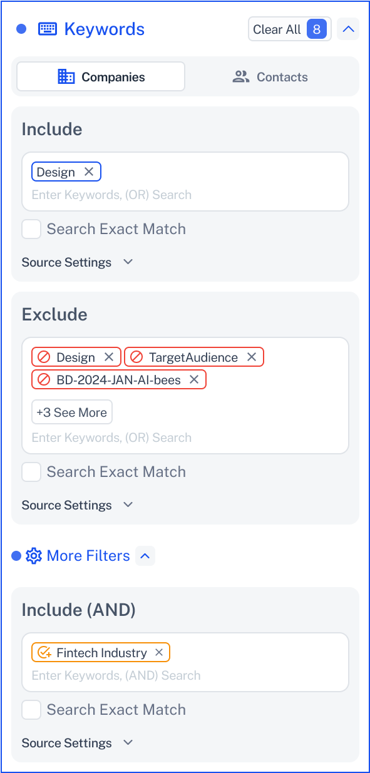Collapse the Keywords panel chevron

348,29
